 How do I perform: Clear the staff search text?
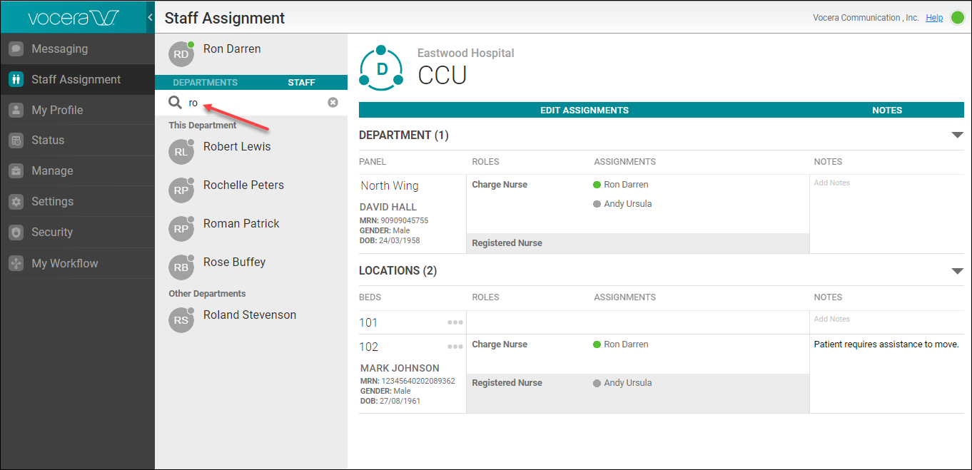coord(333,103)
